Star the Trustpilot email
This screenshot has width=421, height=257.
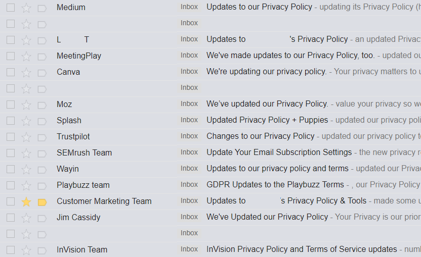tap(26, 137)
